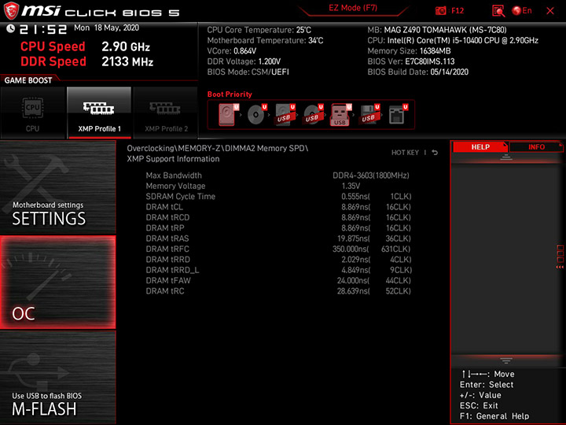Click the BIOS Mode CSM/UEFI text
The image size is (566, 425).
click(248, 72)
